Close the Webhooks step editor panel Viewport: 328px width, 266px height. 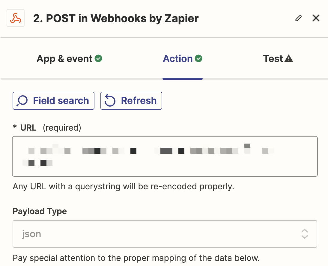coord(316,18)
